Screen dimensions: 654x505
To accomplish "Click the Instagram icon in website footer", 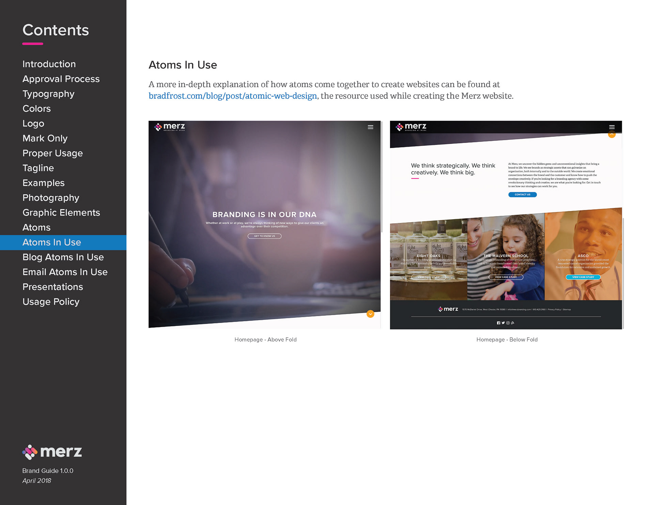I will tap(508, 323).
